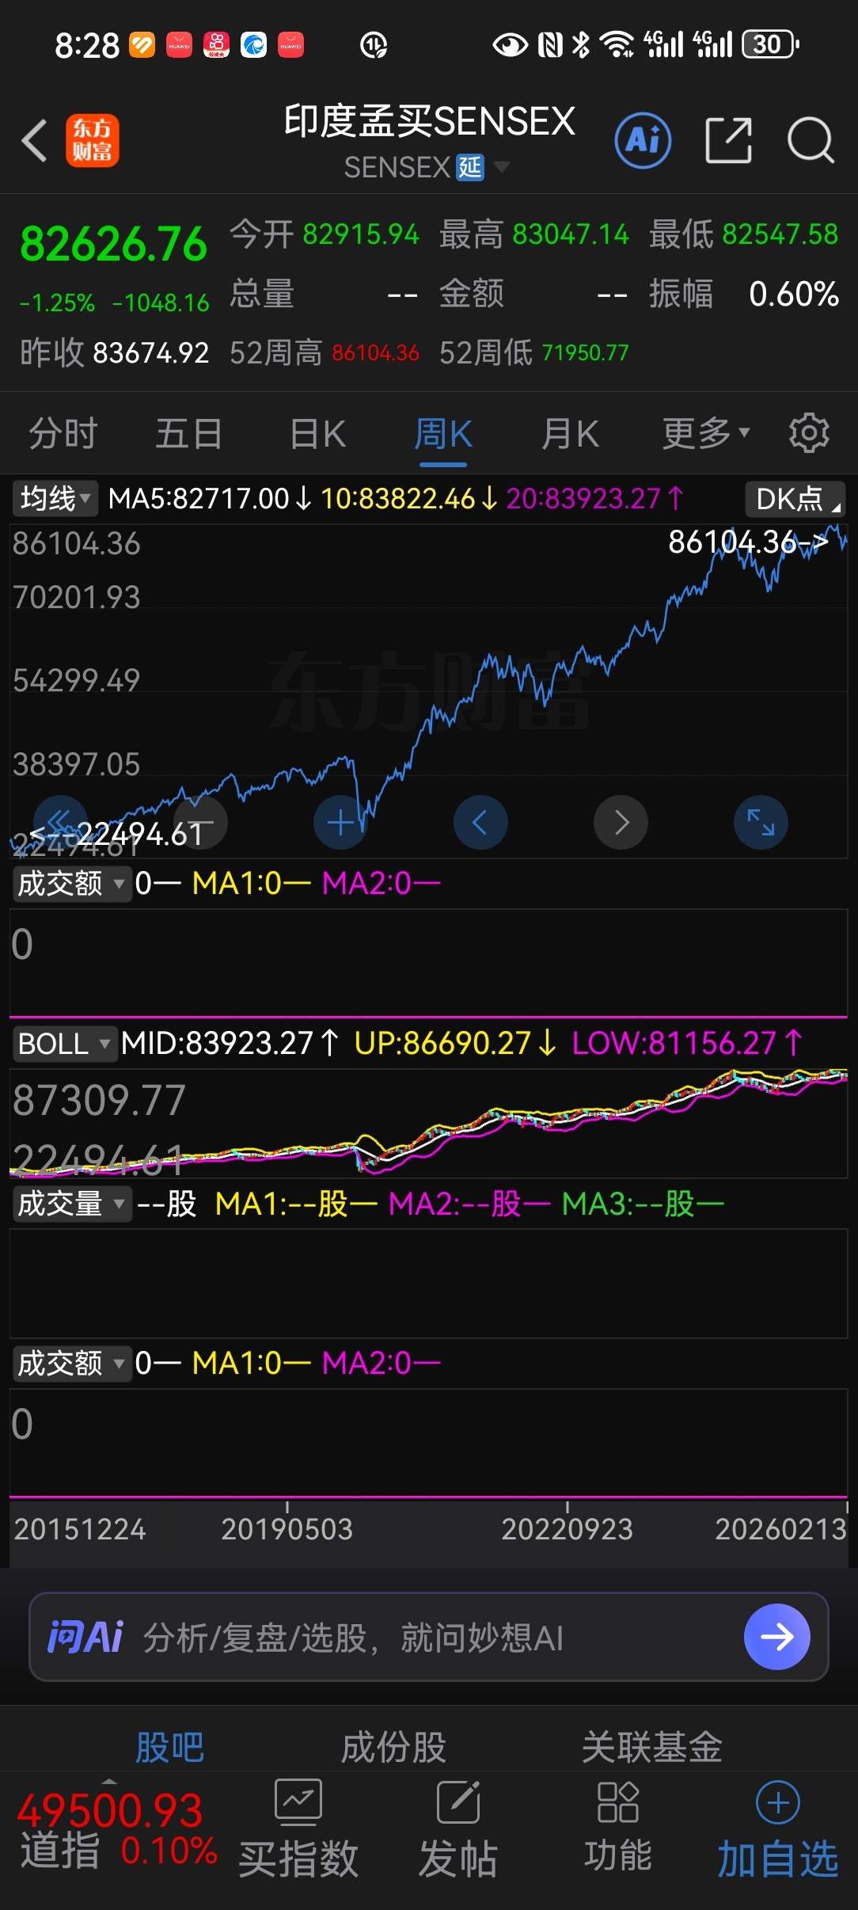The image size is (858, 1910).
Task: Tap the 发帖 label
Action: [x=458, y=1858]
